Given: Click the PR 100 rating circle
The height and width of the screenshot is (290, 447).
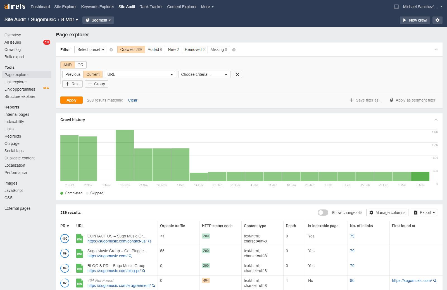Looking at the screenshot, I should pos(65,239).
